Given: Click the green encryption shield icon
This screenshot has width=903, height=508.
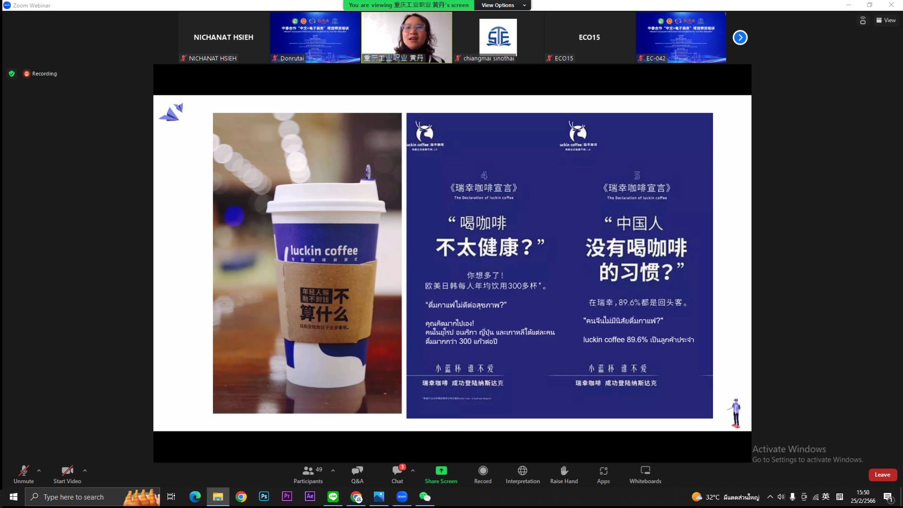Looking at the screenshot, I should [12, 74].
